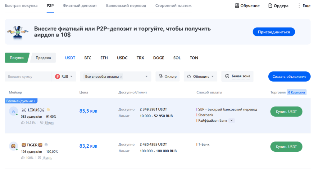Screen dimensions: 318x169
Task: Click TIGER maker avatar
Action: (x=13, y=146)
